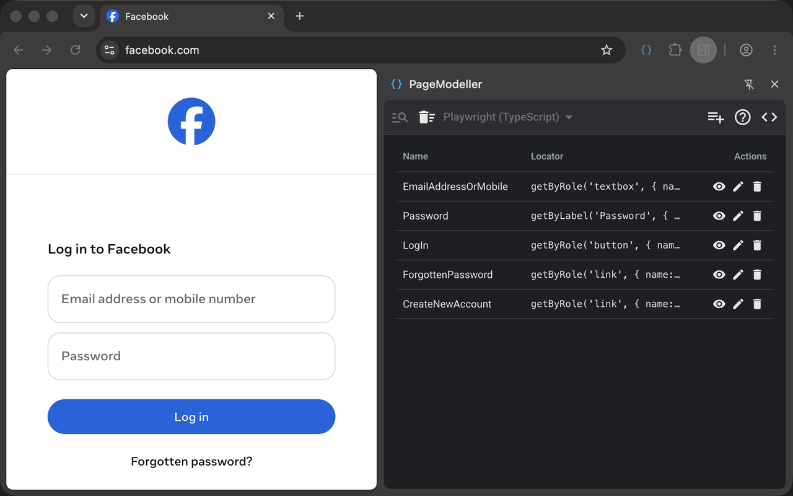Toggle the eye icon for LogIn row
This screenshot has width=793, height=496.
click(x=719, y=246)
